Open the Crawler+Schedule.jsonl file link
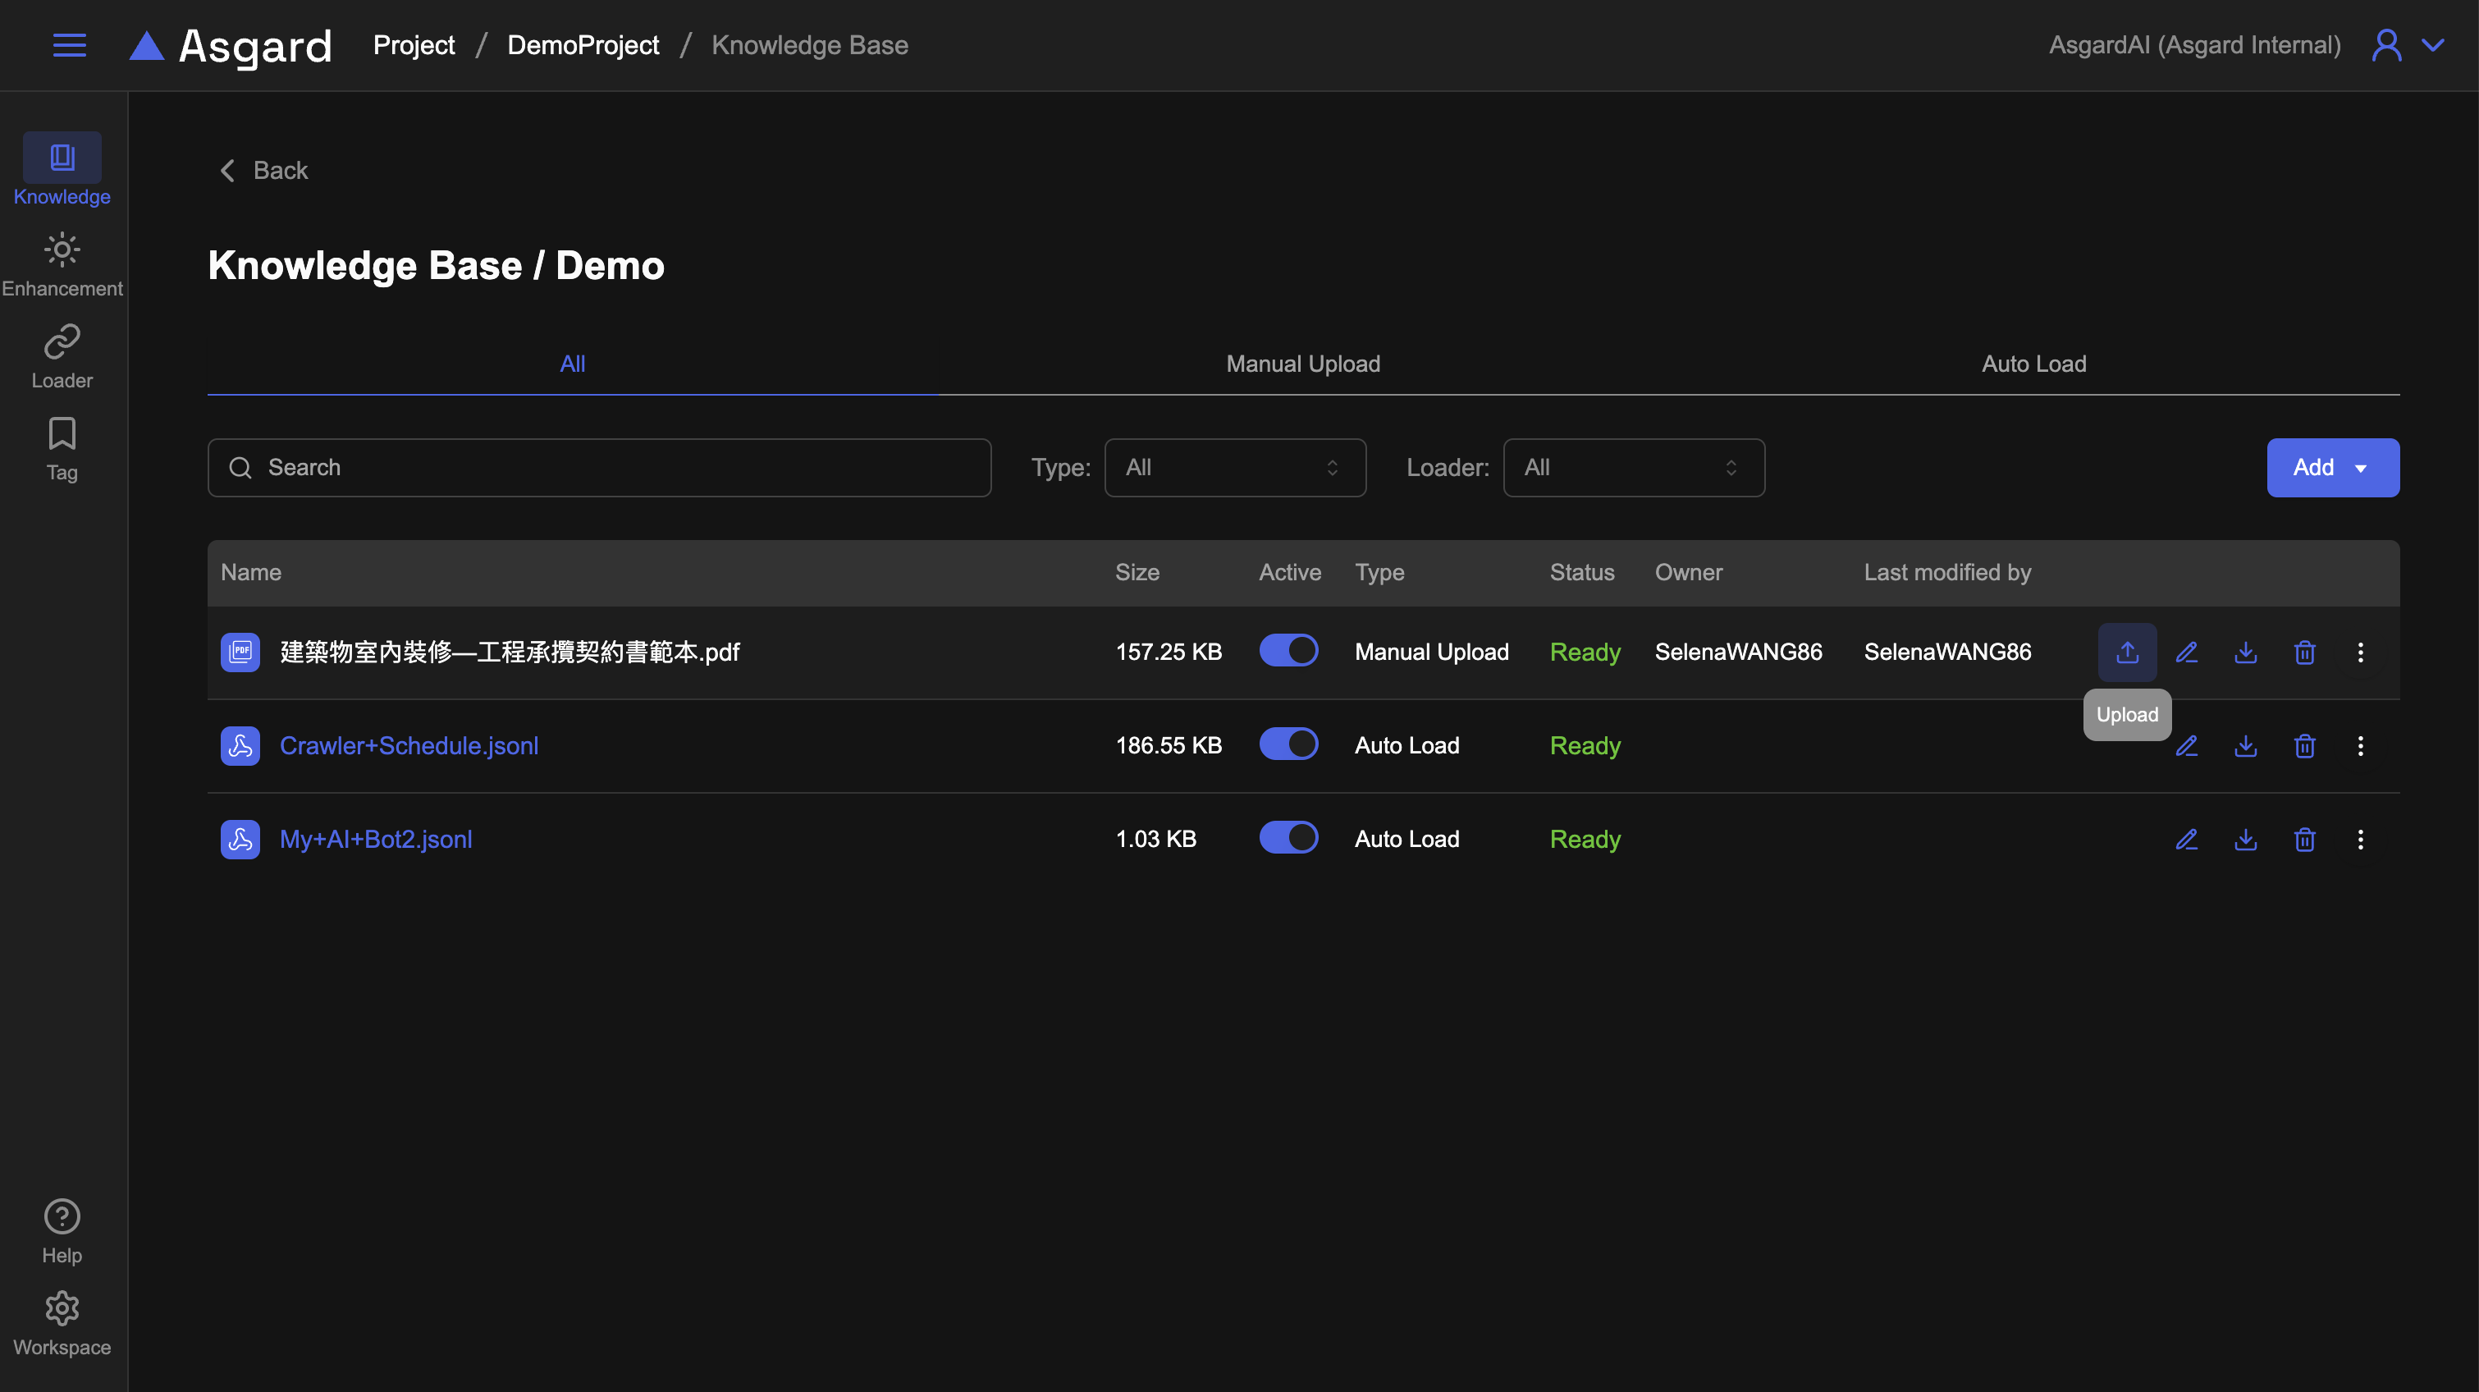Screen dimensions: 2479x1392 pyautogui.click(x=408, y=745)
